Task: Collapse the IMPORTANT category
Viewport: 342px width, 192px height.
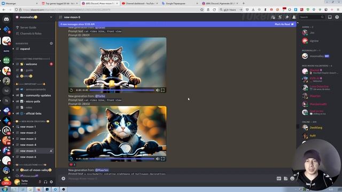Action: point(30,84)
